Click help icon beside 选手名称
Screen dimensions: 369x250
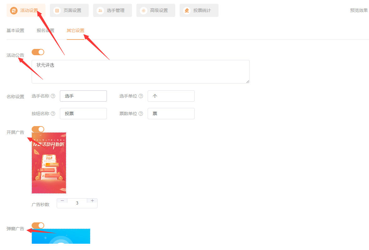pos(53,96)
